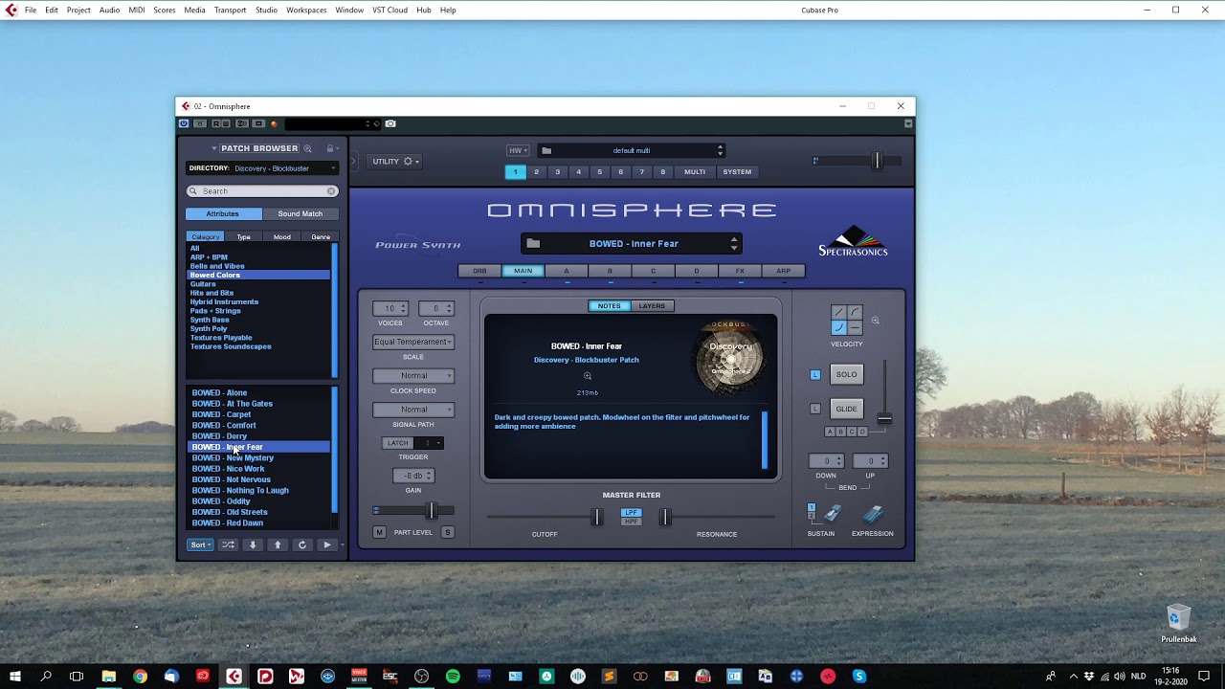Click the previous patch up arrow icon
This screenshot has height=689, width=1225.
pos(278,545)
